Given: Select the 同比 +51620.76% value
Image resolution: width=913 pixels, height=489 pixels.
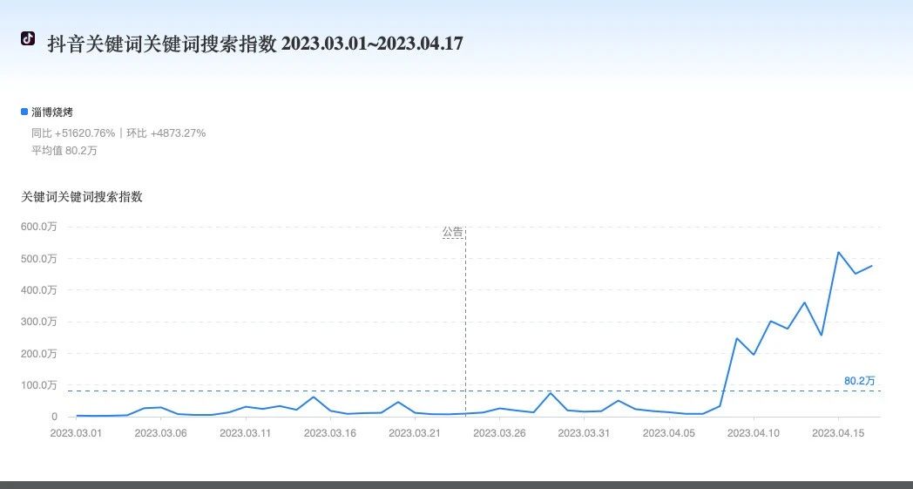Looking at the screenshot, I should 73,132.
